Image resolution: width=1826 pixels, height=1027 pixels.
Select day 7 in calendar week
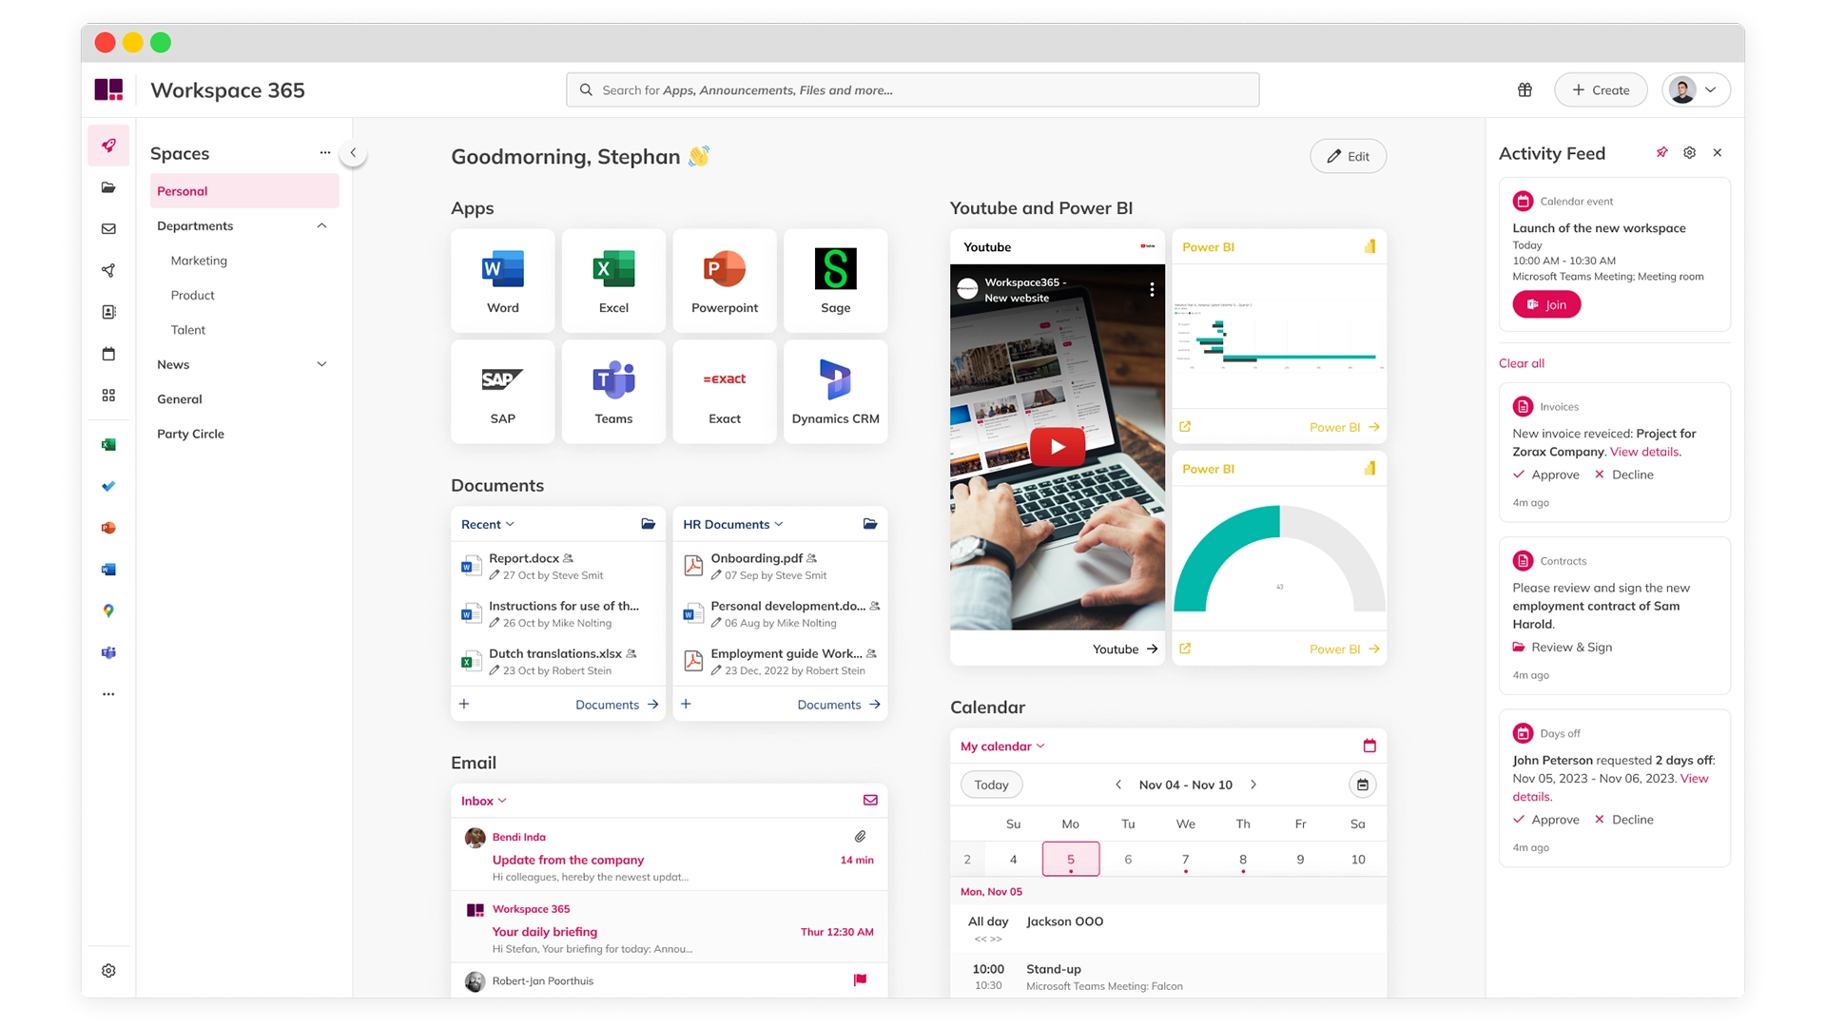(1185, 860)
